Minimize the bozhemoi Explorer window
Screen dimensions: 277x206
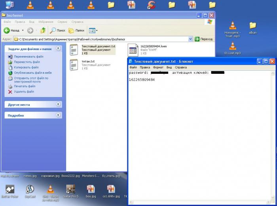point(199,15)
